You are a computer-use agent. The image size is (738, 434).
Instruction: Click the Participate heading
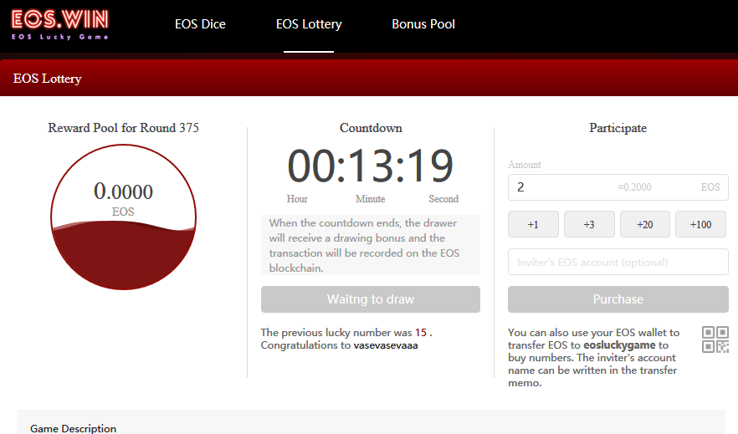click(618, 128)
